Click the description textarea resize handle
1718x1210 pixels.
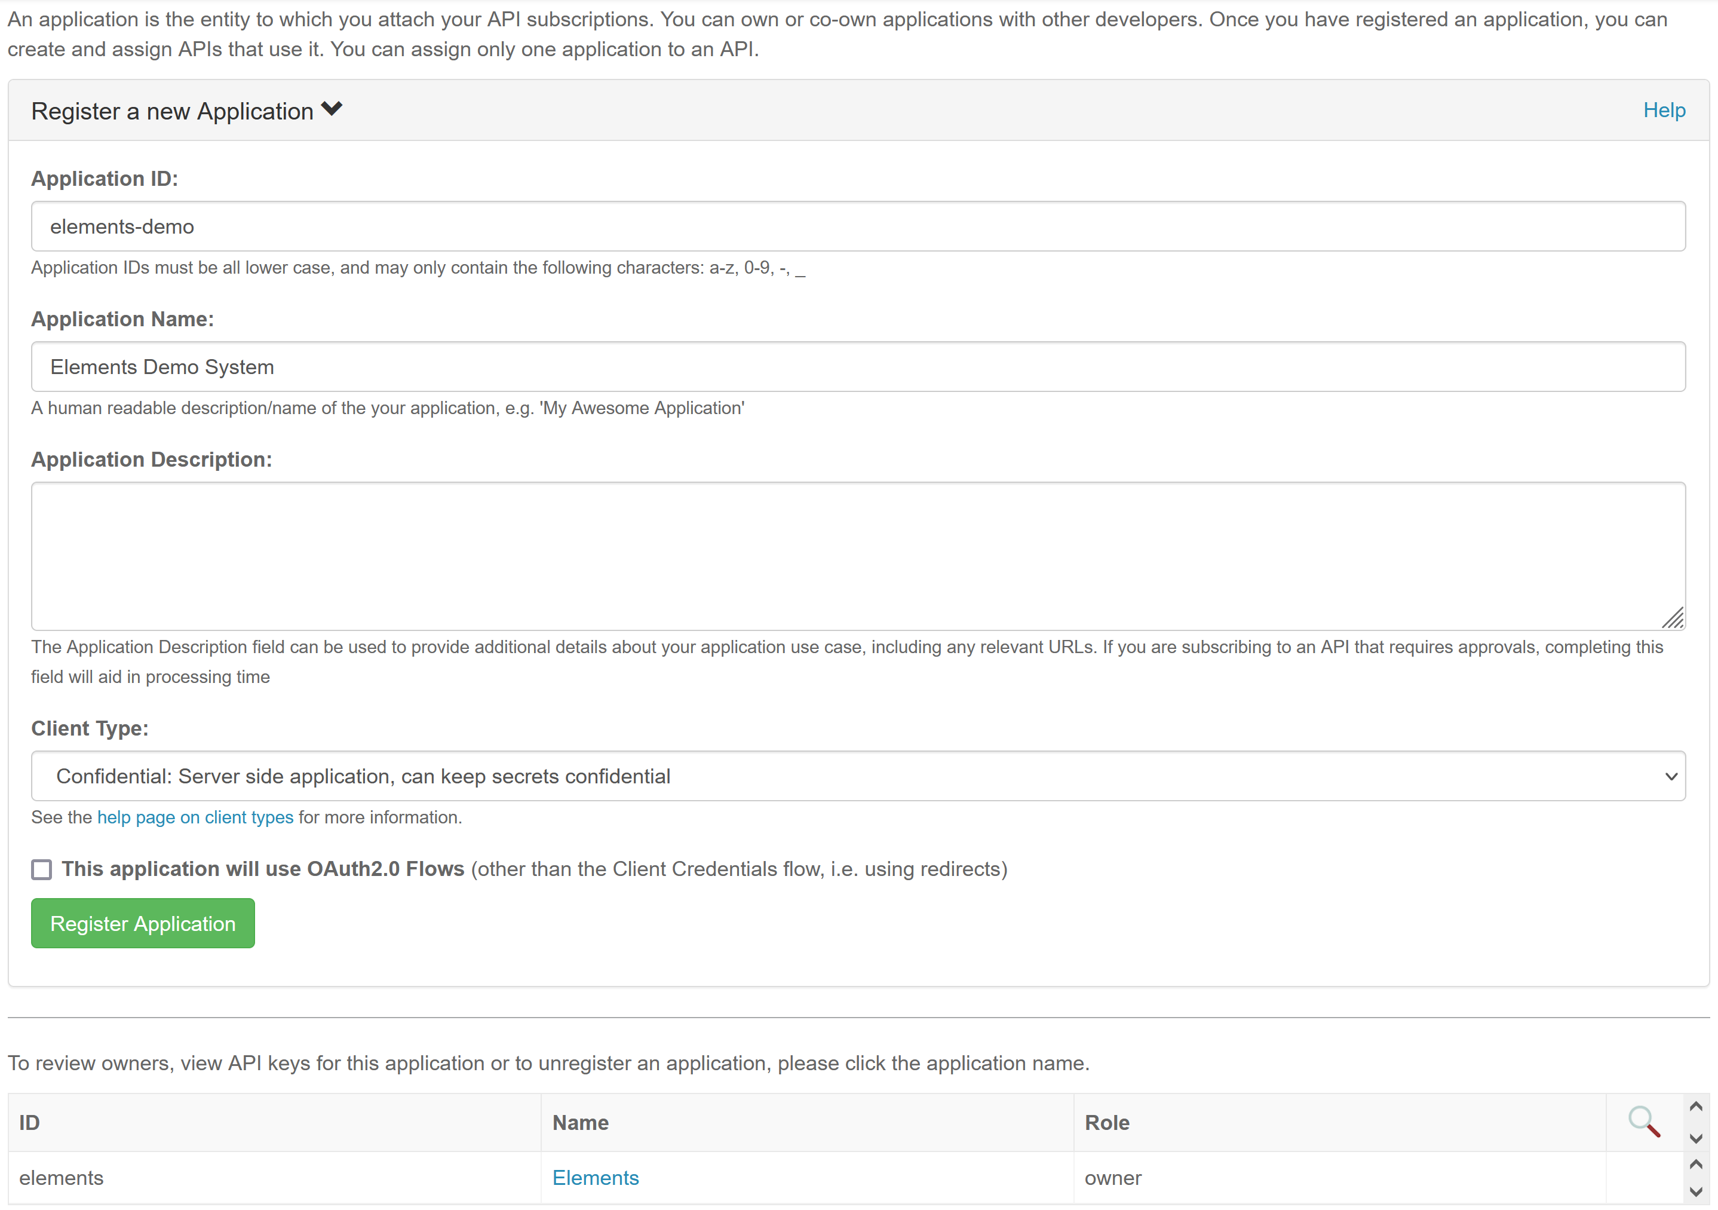pyautogui.click(x=1673, y=618)
